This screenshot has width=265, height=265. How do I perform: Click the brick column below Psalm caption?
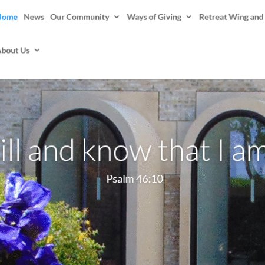tap(171, 220)
